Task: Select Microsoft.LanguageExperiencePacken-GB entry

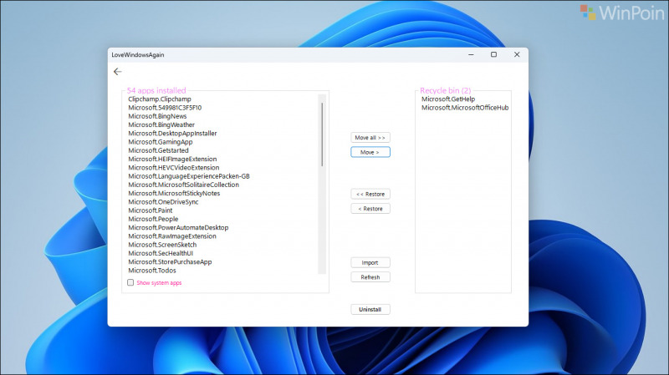Action: tap(189, 176)
